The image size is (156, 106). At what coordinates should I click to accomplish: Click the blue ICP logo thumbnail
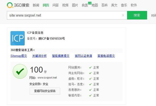18,38
